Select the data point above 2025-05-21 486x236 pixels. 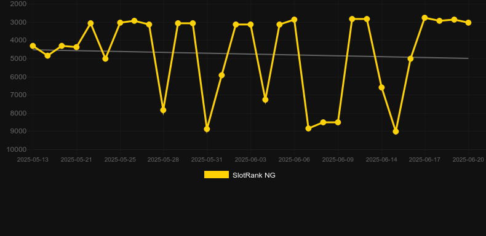[x=76, y=47]
